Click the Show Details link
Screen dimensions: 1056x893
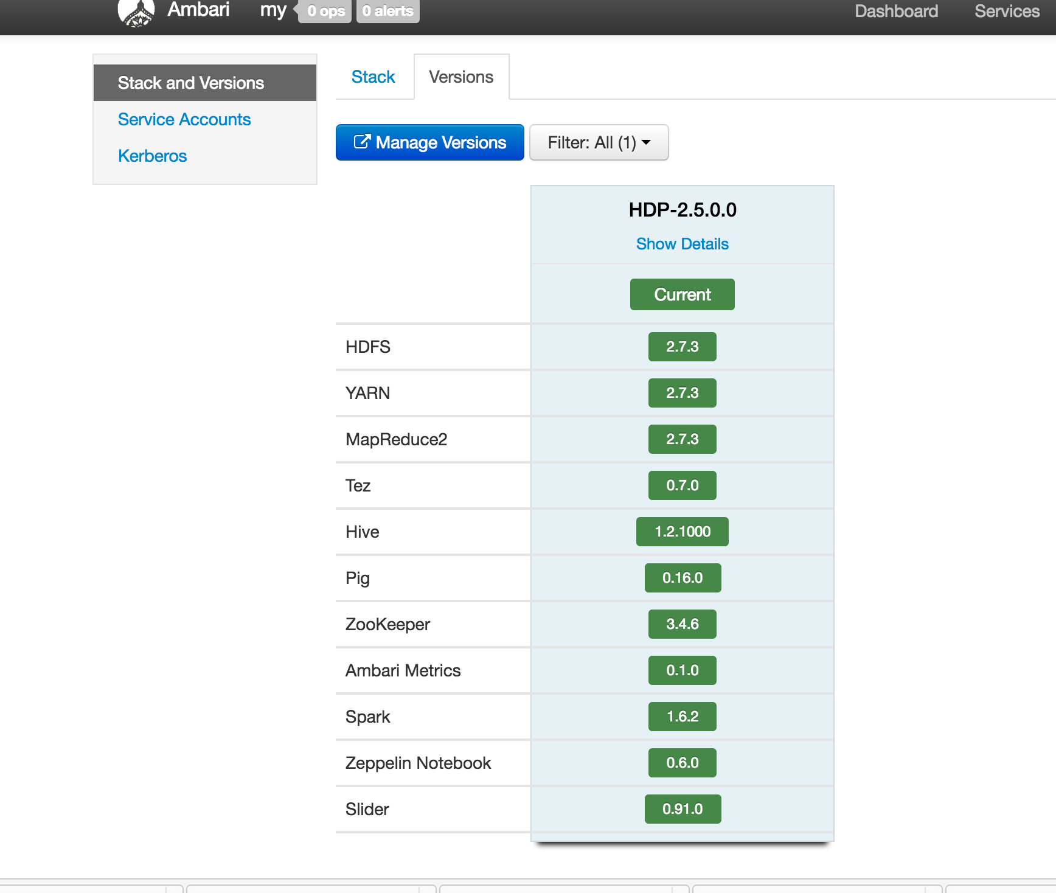pos(682,244)
